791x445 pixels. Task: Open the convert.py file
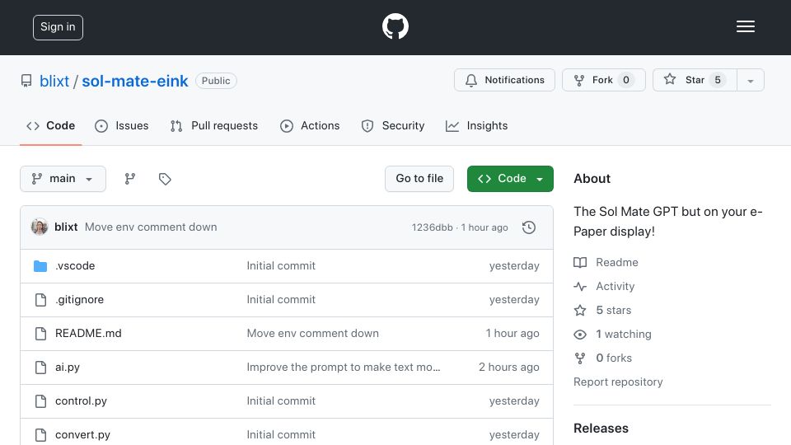pyautogui.click(x=82, y=435)
